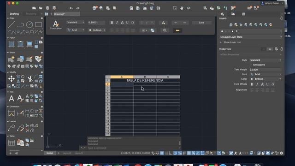Select the Line draw tool

coord(11,24)
